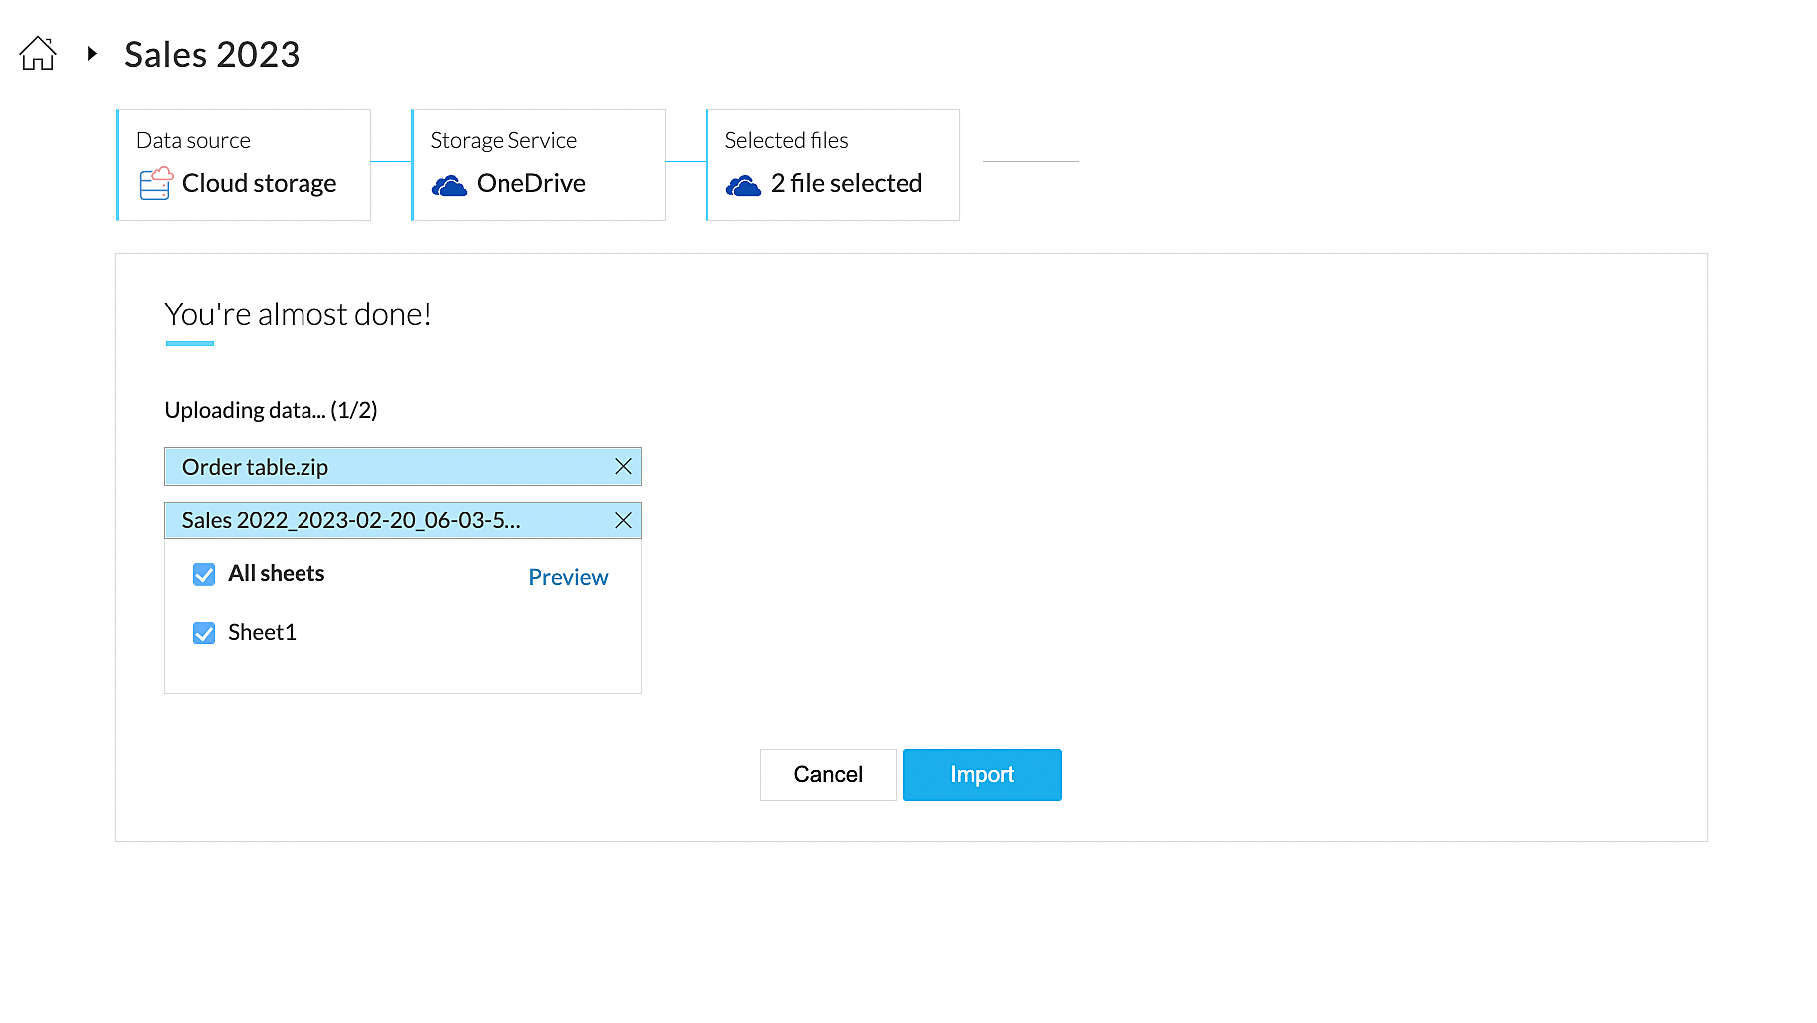Toggle the All sheets checkbox
The image size is (1817, 1023).
click(x=204, y=574)
